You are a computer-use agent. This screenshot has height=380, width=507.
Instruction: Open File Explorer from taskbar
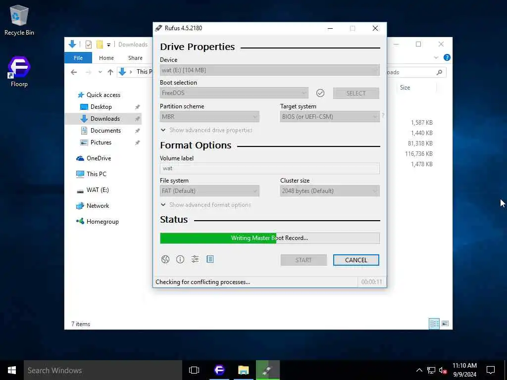tap(243, 370)
